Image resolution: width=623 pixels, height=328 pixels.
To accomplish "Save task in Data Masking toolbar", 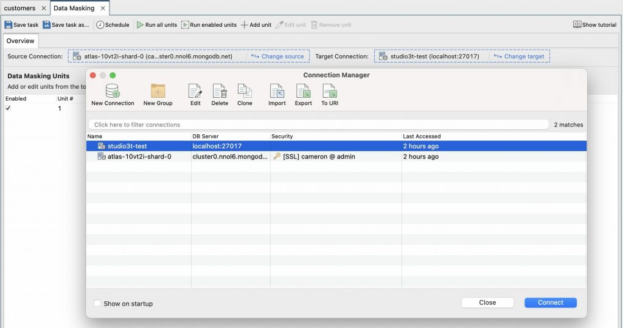I will point(21,24).
